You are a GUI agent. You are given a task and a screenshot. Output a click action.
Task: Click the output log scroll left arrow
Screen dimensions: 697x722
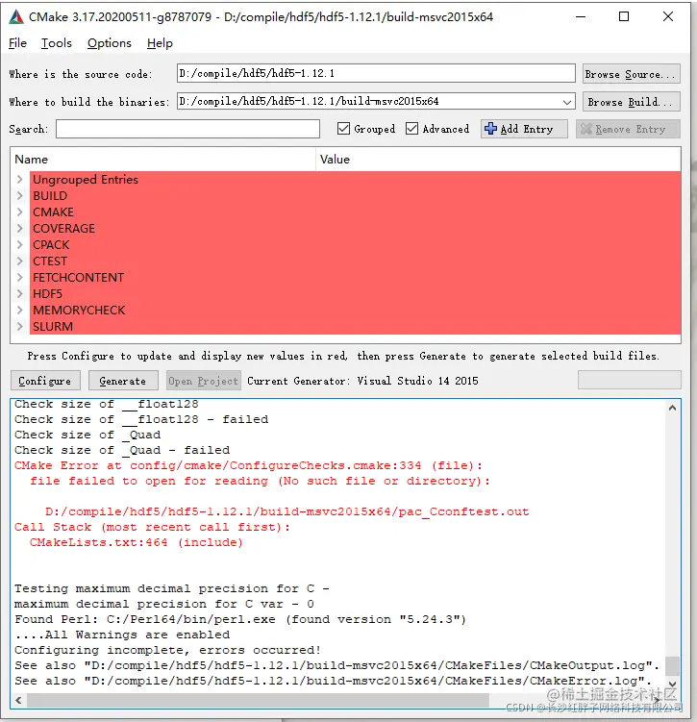click(x=18, y=700)
